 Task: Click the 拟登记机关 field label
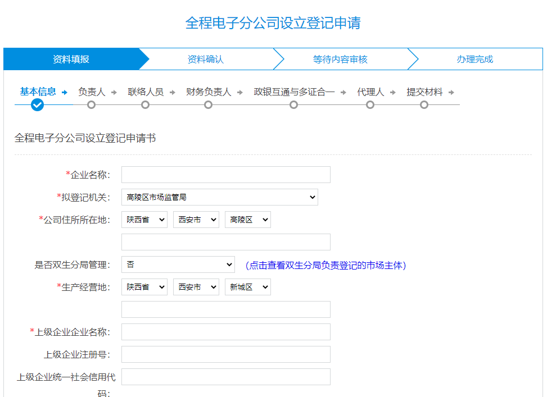(x=83, y=197)
